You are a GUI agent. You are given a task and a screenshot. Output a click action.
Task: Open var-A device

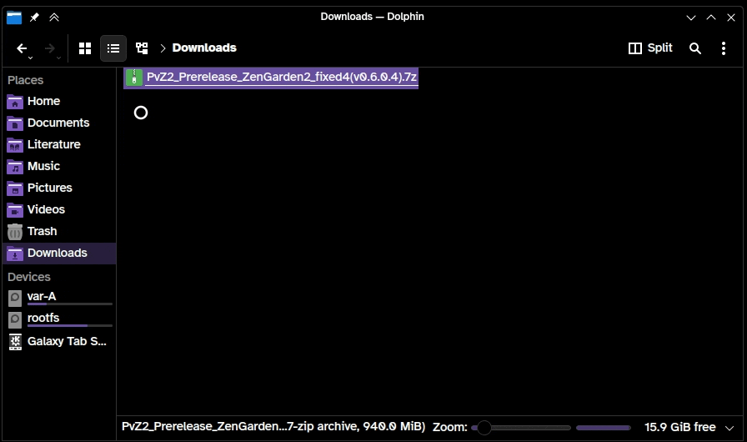(x=59, y=297)
